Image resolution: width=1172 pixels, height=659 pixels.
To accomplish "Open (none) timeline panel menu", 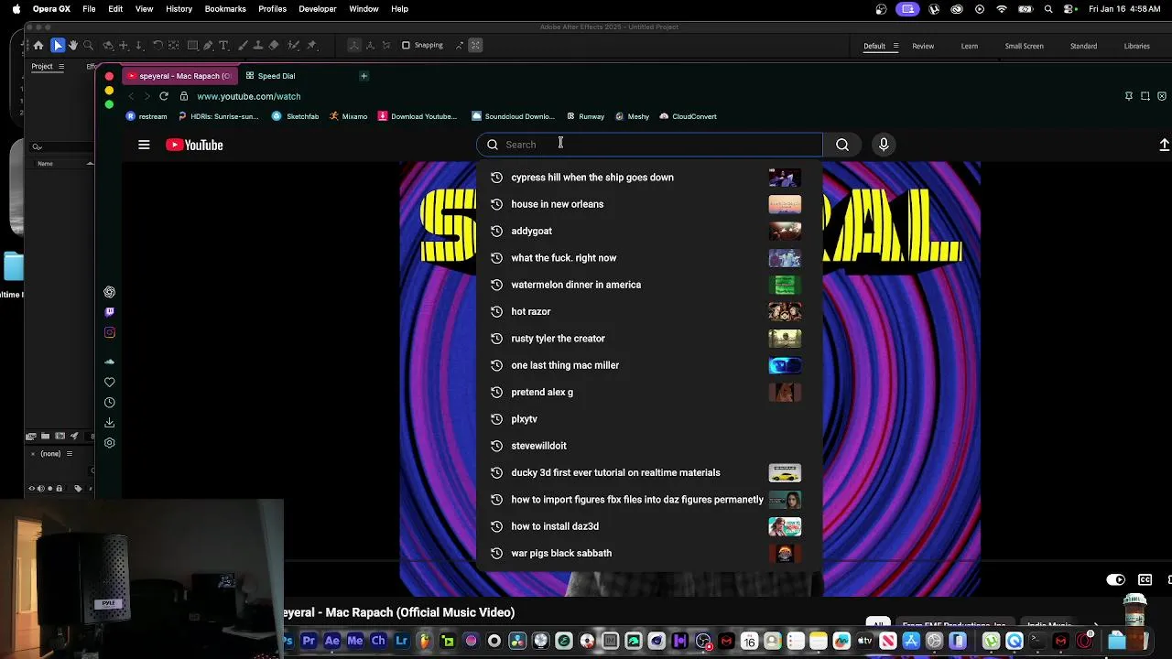I will coord(69,453).
